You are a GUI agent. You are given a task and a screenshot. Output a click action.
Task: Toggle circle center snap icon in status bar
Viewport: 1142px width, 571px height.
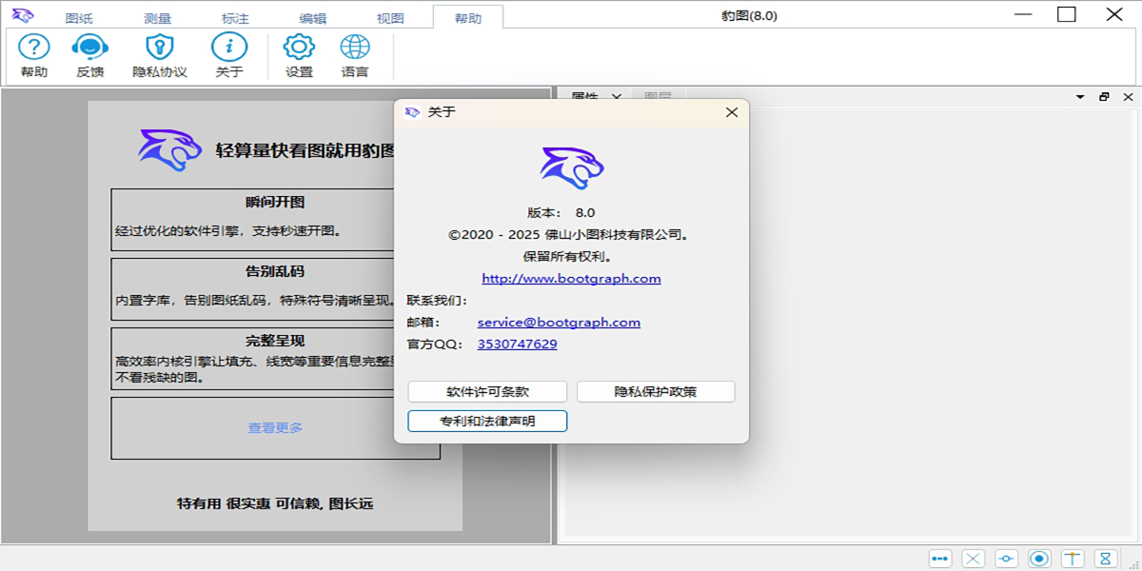point(1040,559)
